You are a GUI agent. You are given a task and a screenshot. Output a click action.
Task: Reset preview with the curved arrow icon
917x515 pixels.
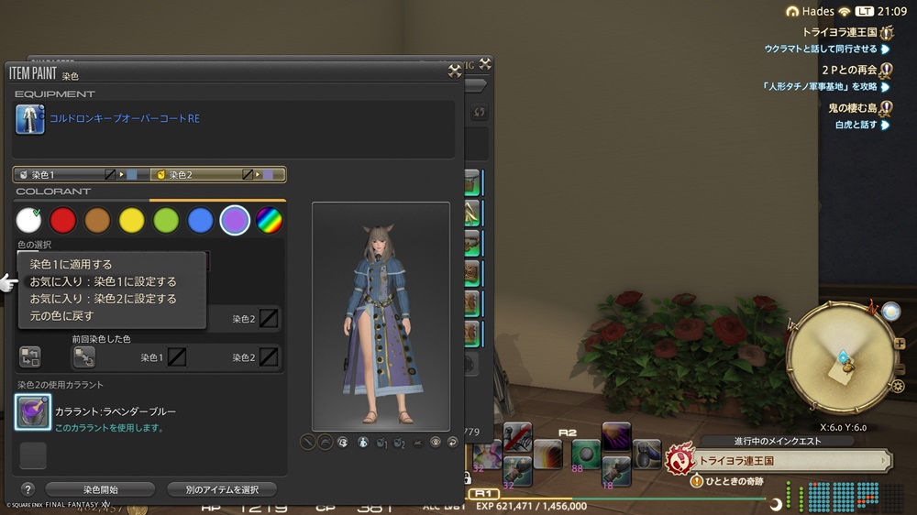tap(452, 443)
